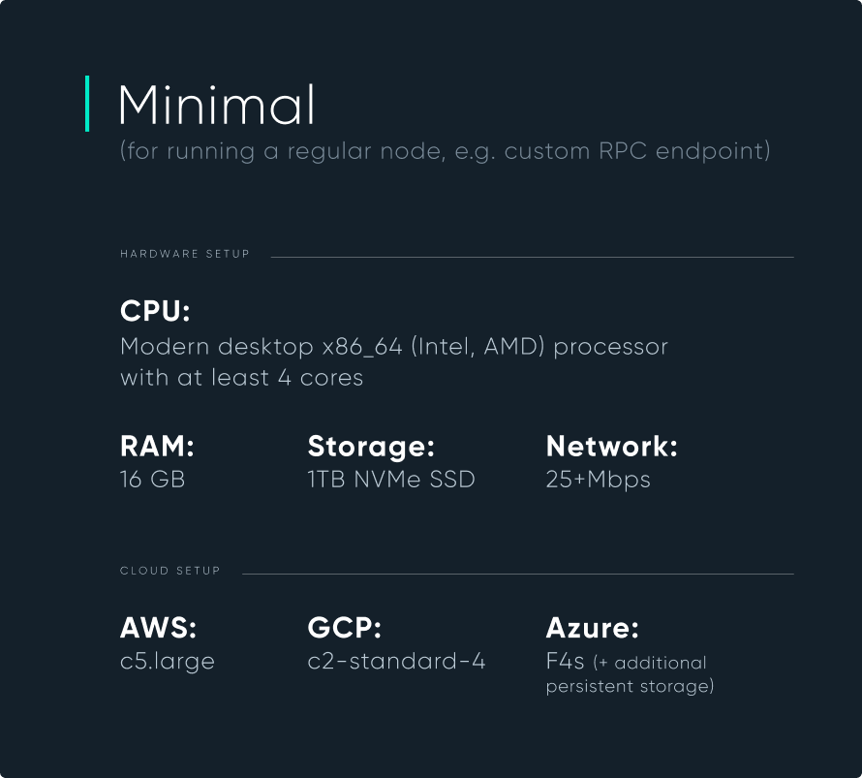Click the Network: label
This screenshot has width=862, height=778.
612,446
